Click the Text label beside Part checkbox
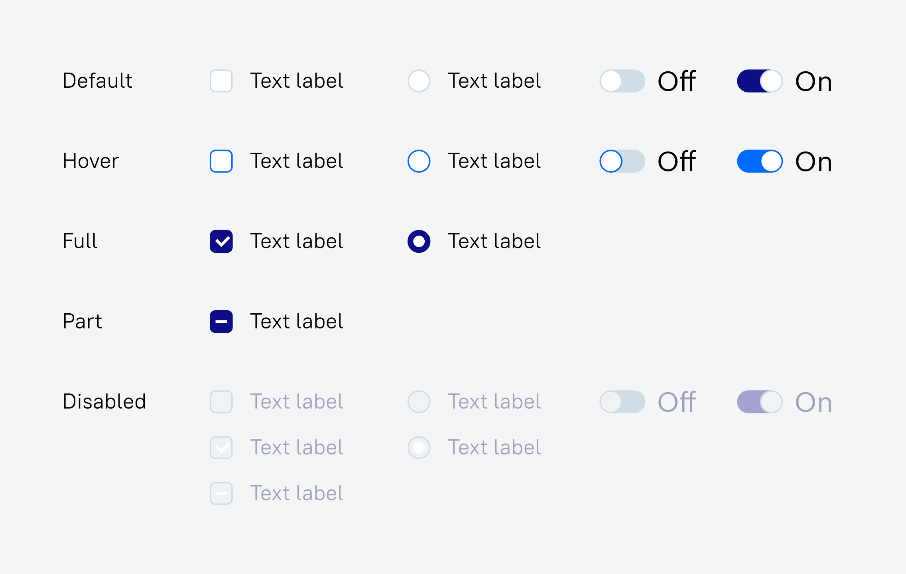This screenshot has width=906, height=574. [x=296, y=321]
